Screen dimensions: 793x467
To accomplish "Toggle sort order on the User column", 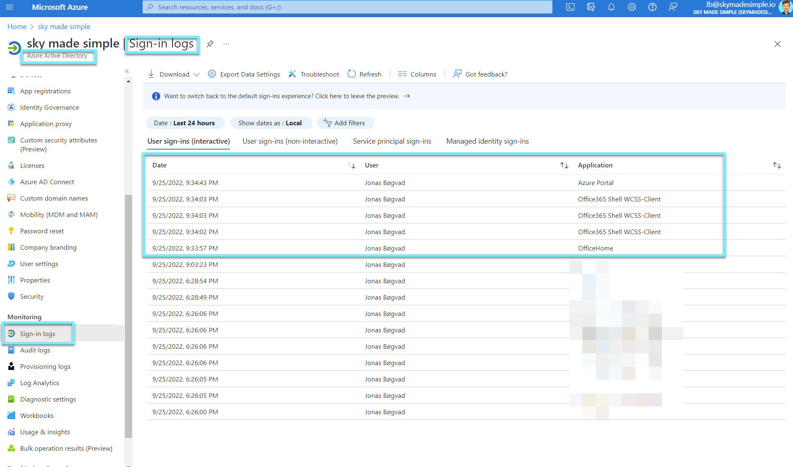I will tap(564, 165).
